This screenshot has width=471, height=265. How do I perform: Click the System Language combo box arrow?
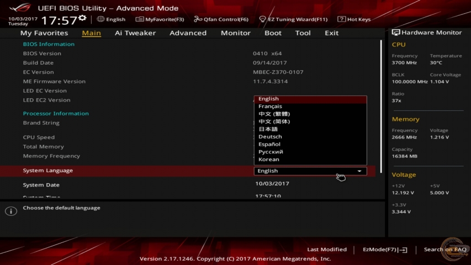click(x=359, y=171)
